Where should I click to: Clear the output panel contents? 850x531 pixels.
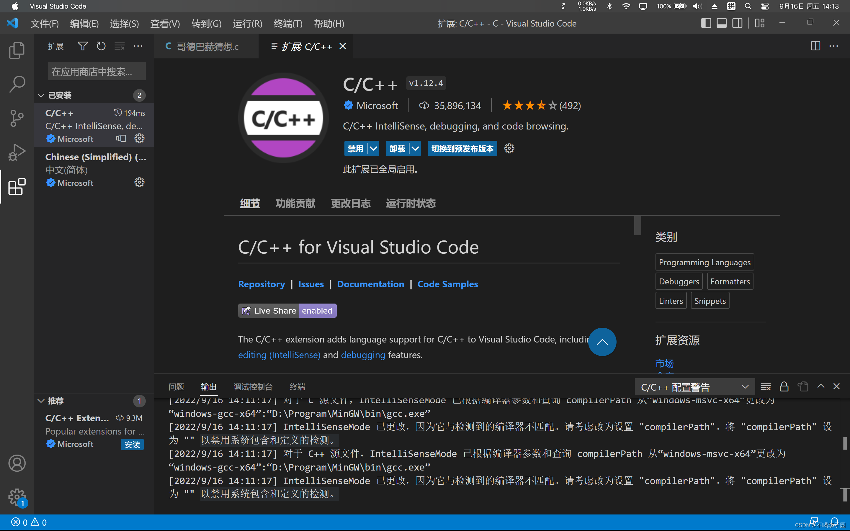[x=765, y=387]
